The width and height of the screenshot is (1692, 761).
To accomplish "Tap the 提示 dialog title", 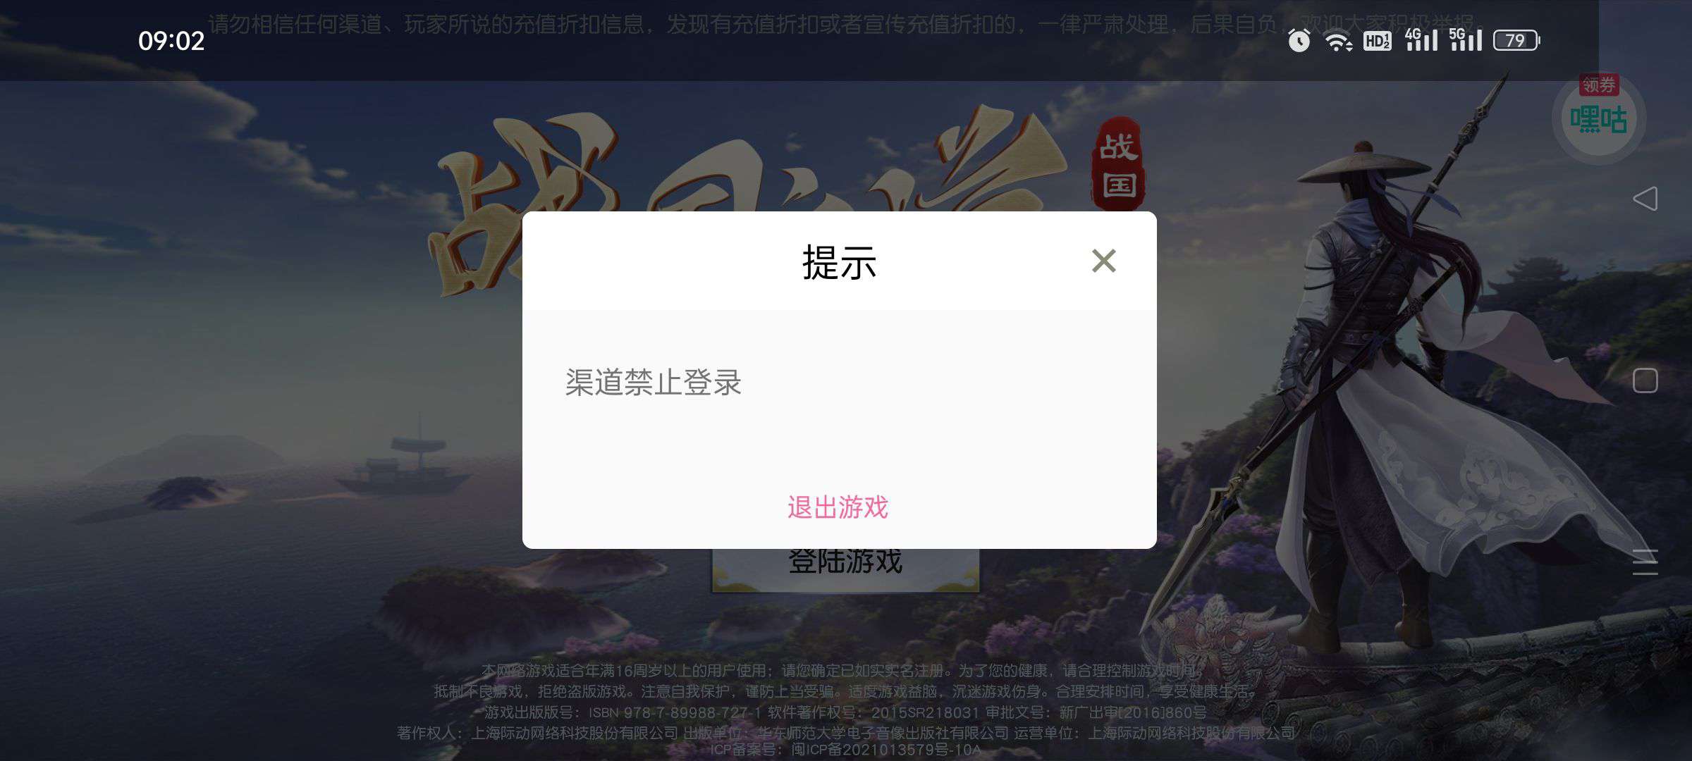I will pyautogui.click(x=839, y=263).
